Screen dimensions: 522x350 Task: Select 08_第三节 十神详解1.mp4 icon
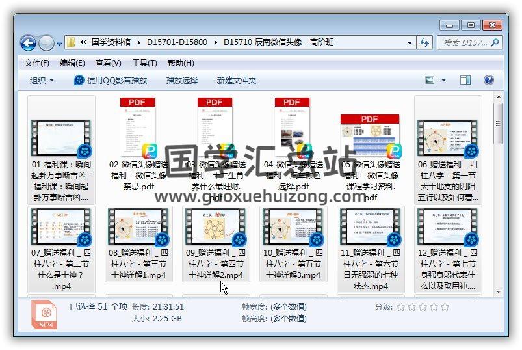click(x=138, y=227)
